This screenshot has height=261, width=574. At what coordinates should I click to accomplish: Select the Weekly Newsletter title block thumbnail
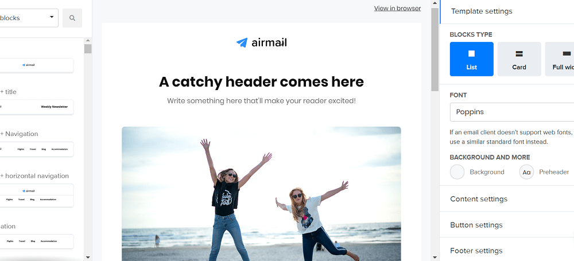point(36,107)
